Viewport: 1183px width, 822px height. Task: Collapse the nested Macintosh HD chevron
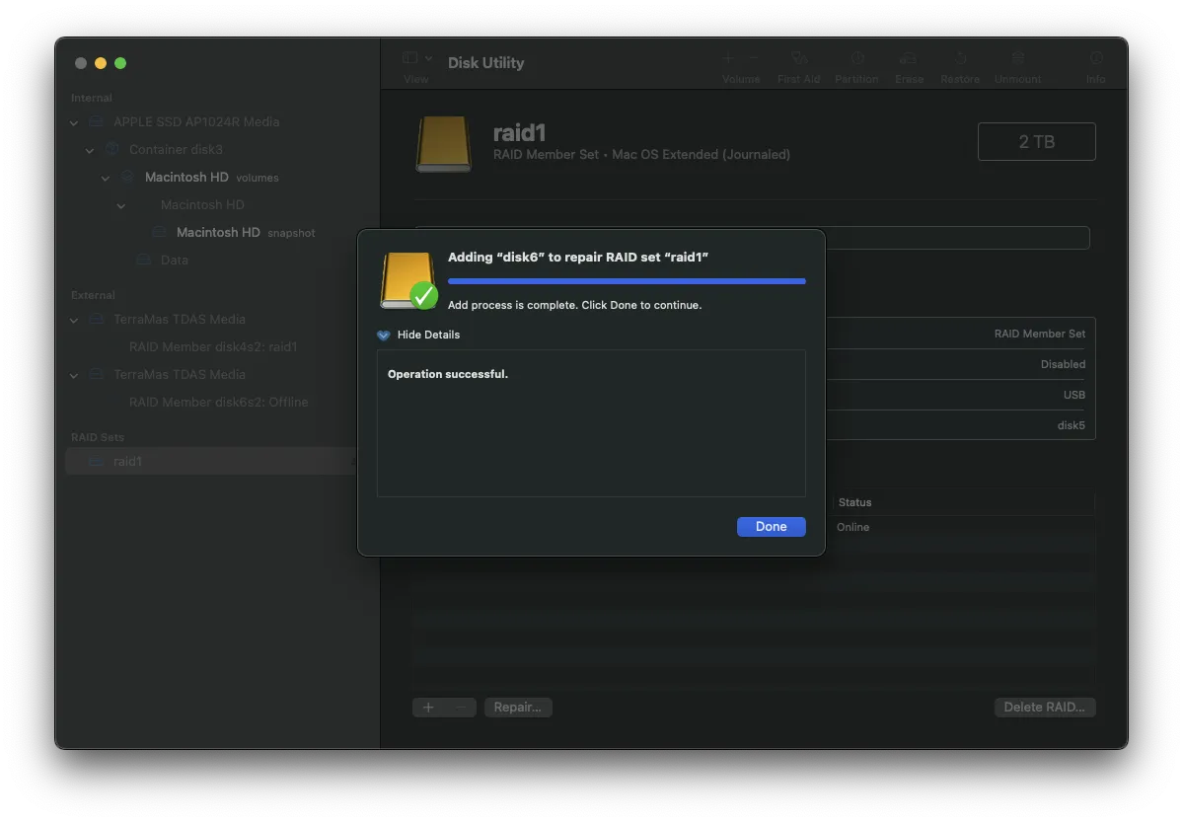coord(121,205)
